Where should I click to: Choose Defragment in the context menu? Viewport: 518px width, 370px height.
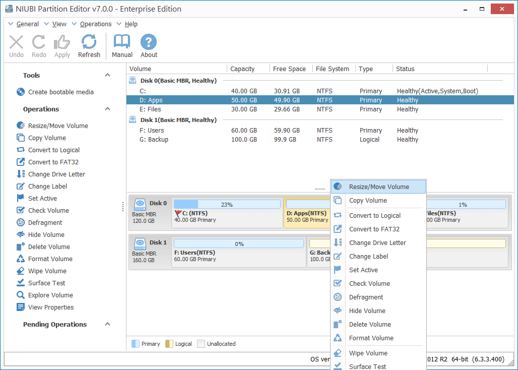(x=378, y=297)
